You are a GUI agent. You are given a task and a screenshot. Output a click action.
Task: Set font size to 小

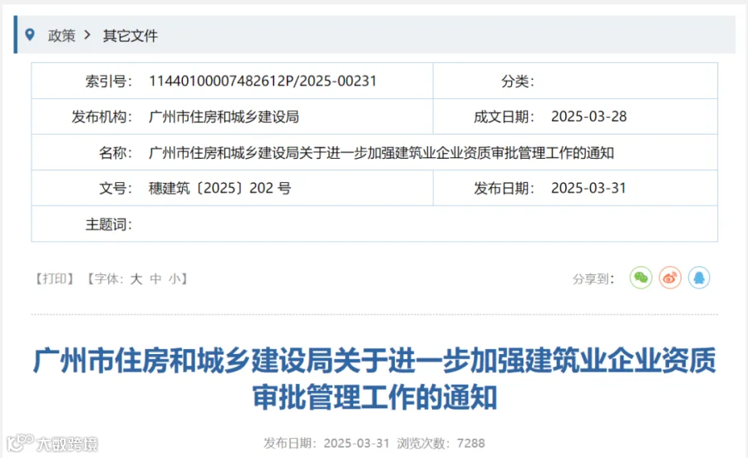click(175, 278)
